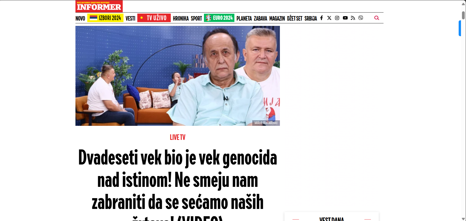Watch TV UŽIVO live stream
466x221 pixels.
coord(154,18)
